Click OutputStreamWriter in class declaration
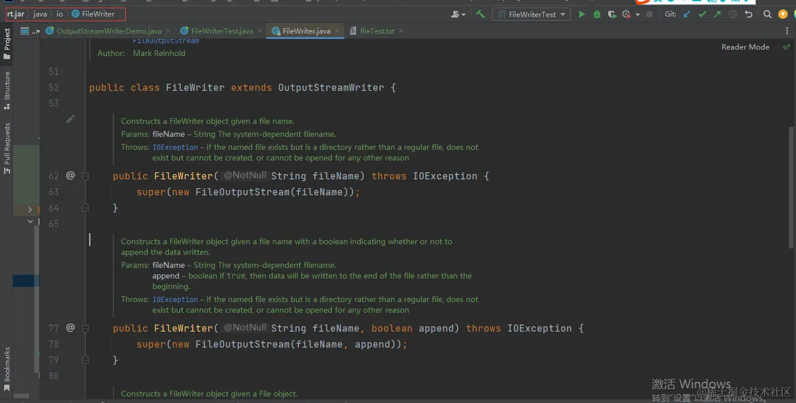Screen dimensions: 796x403 331,87
